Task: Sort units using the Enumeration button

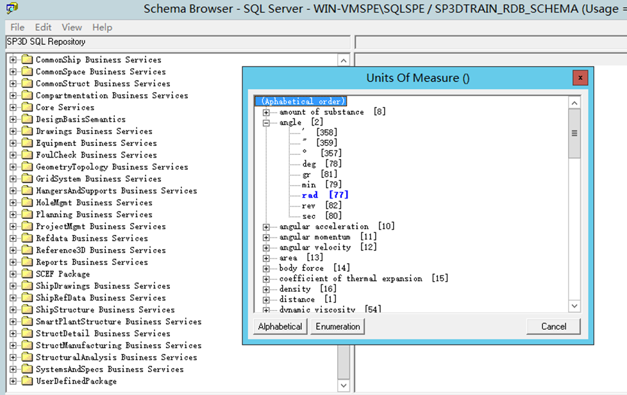Action: [338, 326]
